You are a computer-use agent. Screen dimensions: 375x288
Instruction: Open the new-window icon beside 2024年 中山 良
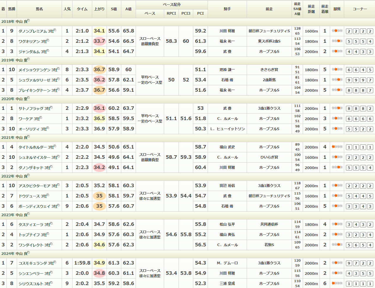click(28, 253)
